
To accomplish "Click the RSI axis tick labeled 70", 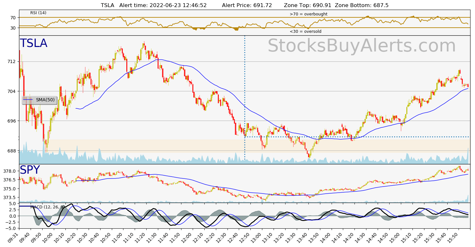I will (13, 18).
